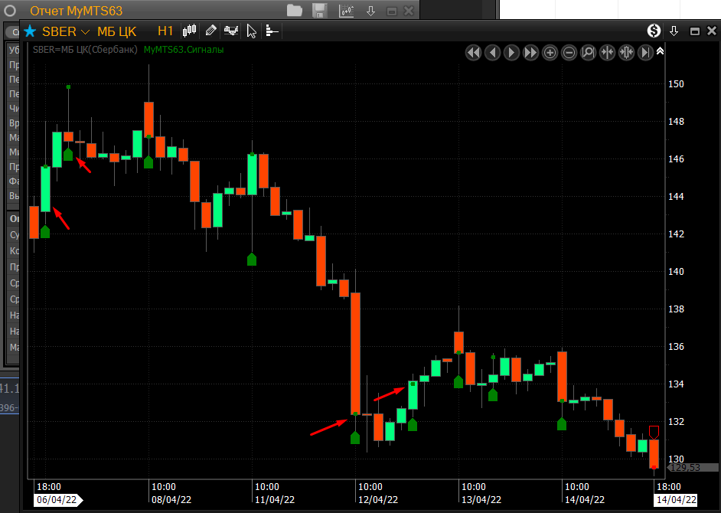
Task: Click the magnifier zoom area icon
Action: coord(588,52)
